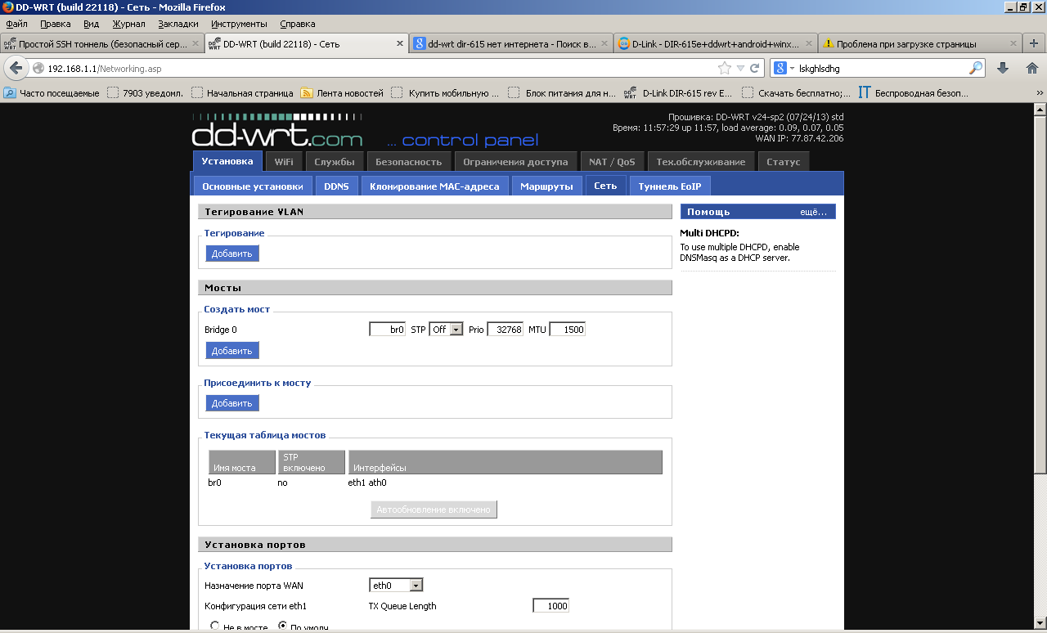The width and height of the screenshot is (1047, 633).
Task: Click the Bridge 0 MTU input field
Action: (x=567, y=330)
